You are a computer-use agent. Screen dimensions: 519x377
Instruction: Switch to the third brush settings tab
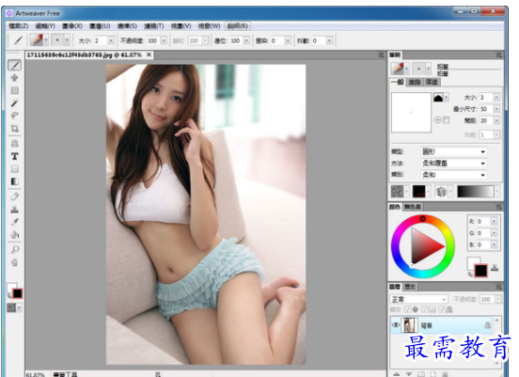point(432,82)
